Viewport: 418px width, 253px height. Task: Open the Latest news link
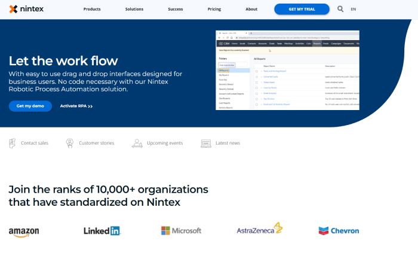tap(228, 143)
